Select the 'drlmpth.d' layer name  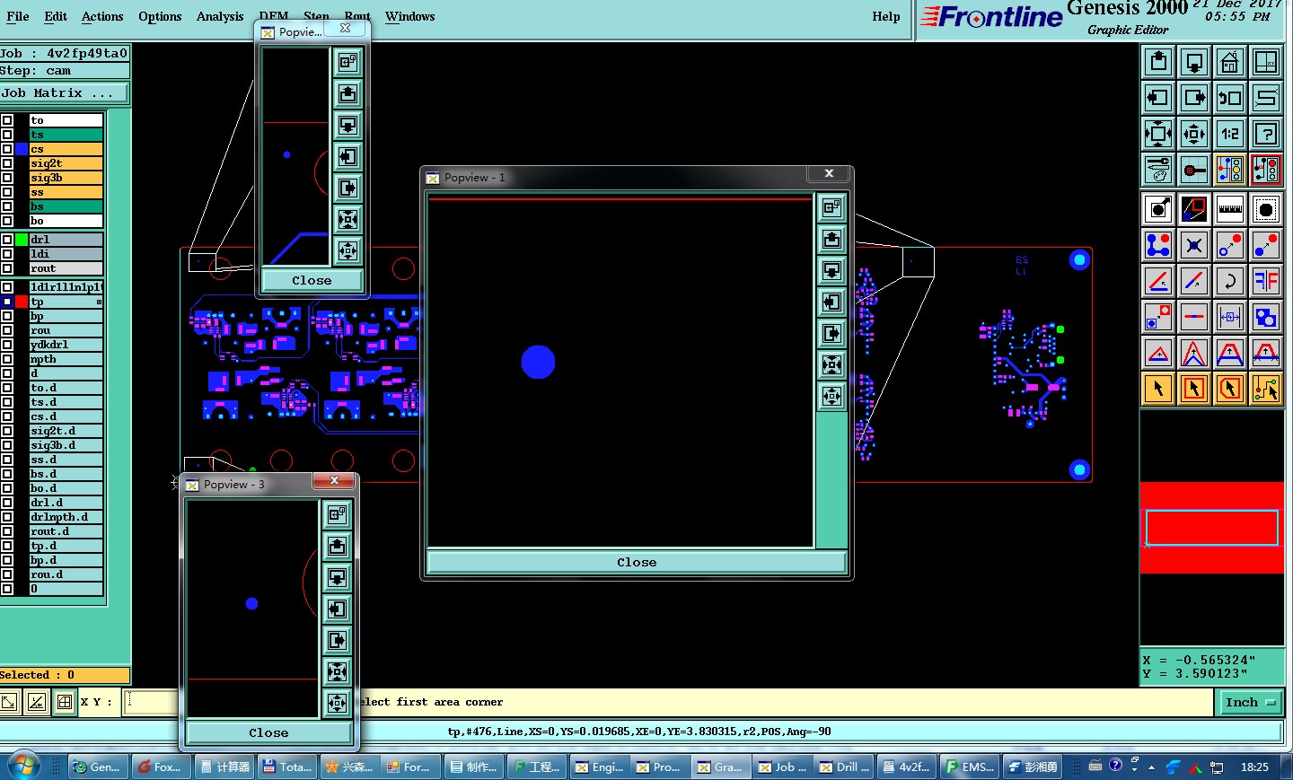(66, 517)
